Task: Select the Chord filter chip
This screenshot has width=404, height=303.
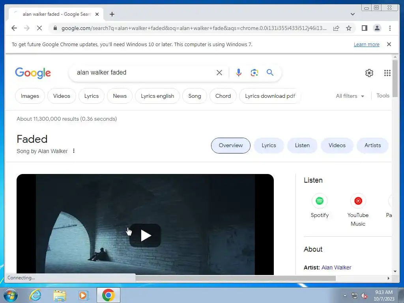Action: click(223, 96)
